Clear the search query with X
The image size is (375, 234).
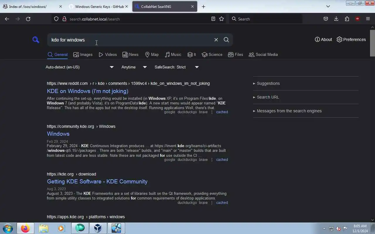click(x=216, y=40)
